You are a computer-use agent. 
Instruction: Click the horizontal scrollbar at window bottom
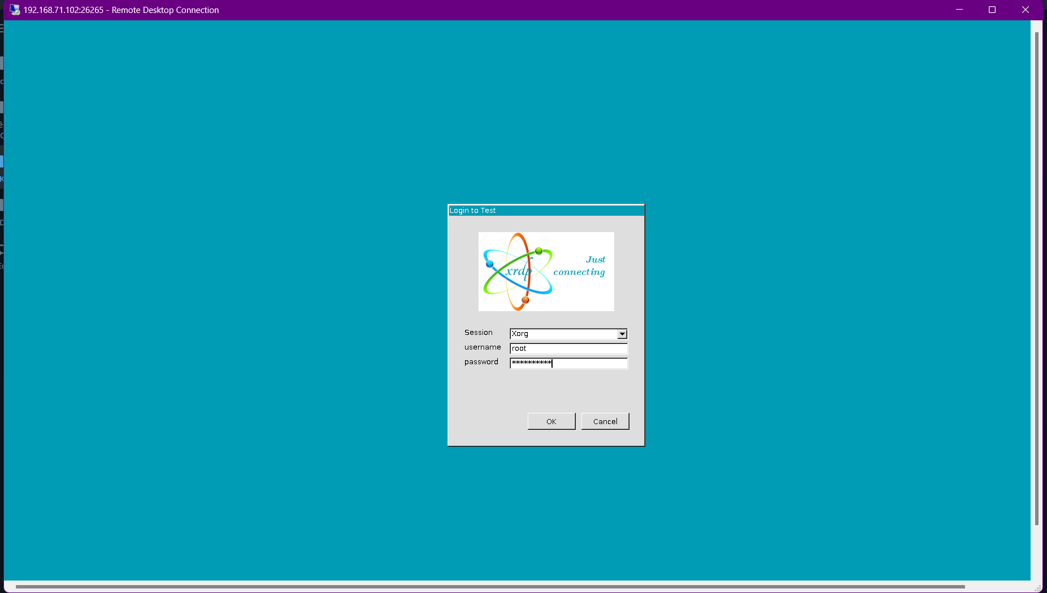click(x=490, y=587)
